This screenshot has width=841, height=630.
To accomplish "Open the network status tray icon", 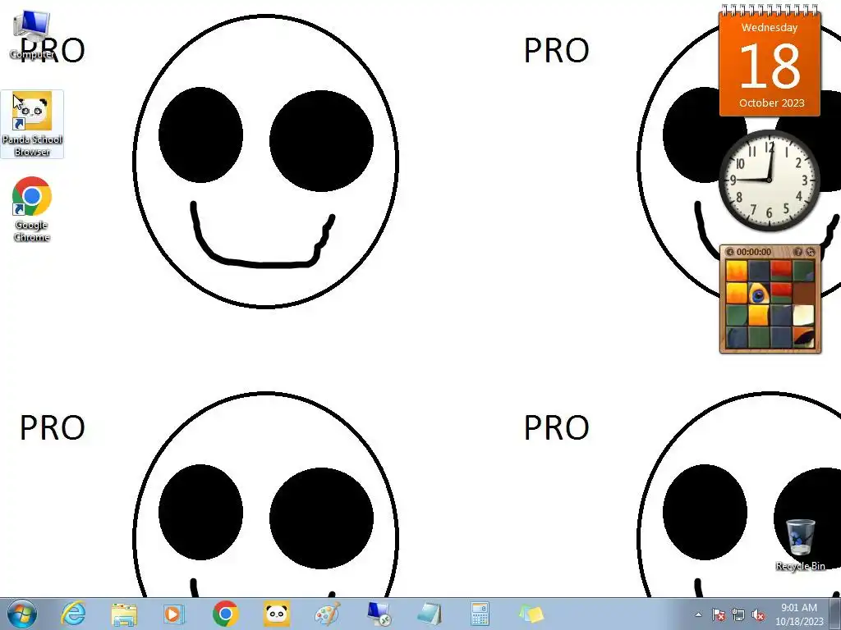I will pos(738,615).
